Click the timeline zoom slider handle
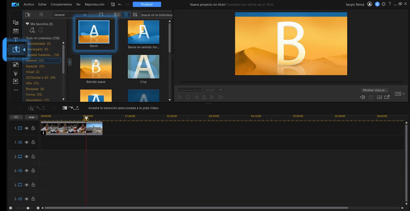This screenshot has width=410, height=211. (x=28, y=208)
